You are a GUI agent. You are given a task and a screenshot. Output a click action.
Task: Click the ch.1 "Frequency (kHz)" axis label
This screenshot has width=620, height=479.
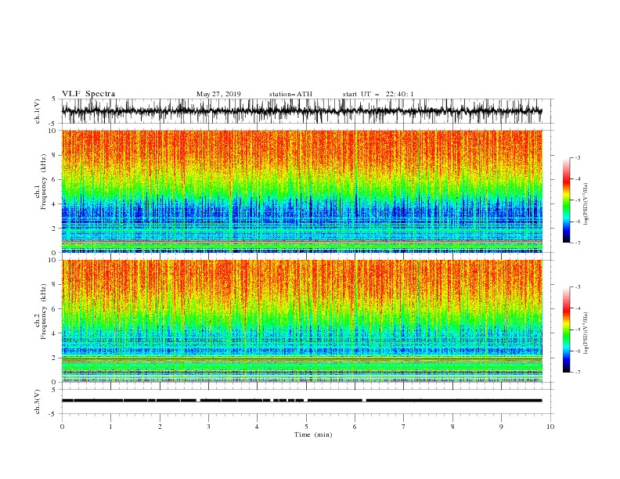pyautogui.click(x=44, y=182)
